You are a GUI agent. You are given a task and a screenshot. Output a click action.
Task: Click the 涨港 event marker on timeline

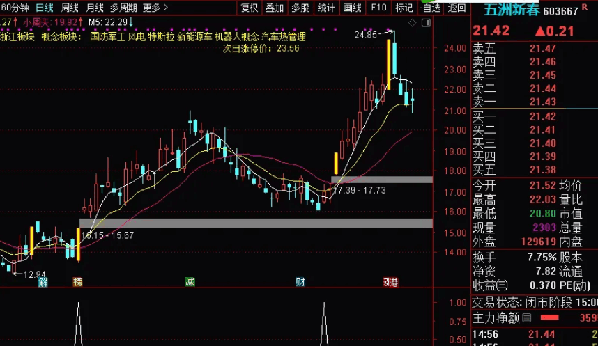(391, 282)
